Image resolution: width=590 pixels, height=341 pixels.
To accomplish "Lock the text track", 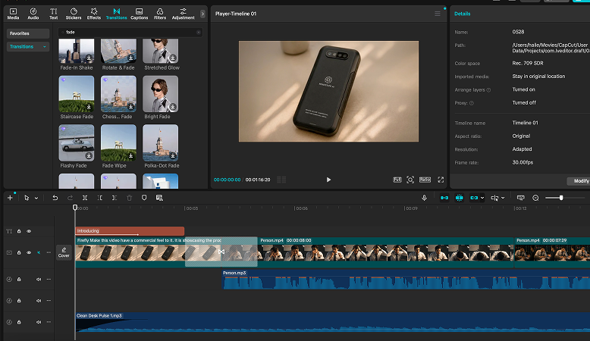I will pos(19,231).
